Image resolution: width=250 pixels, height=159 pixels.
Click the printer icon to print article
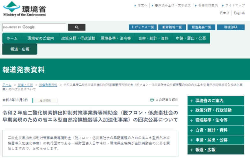point(152,100)
